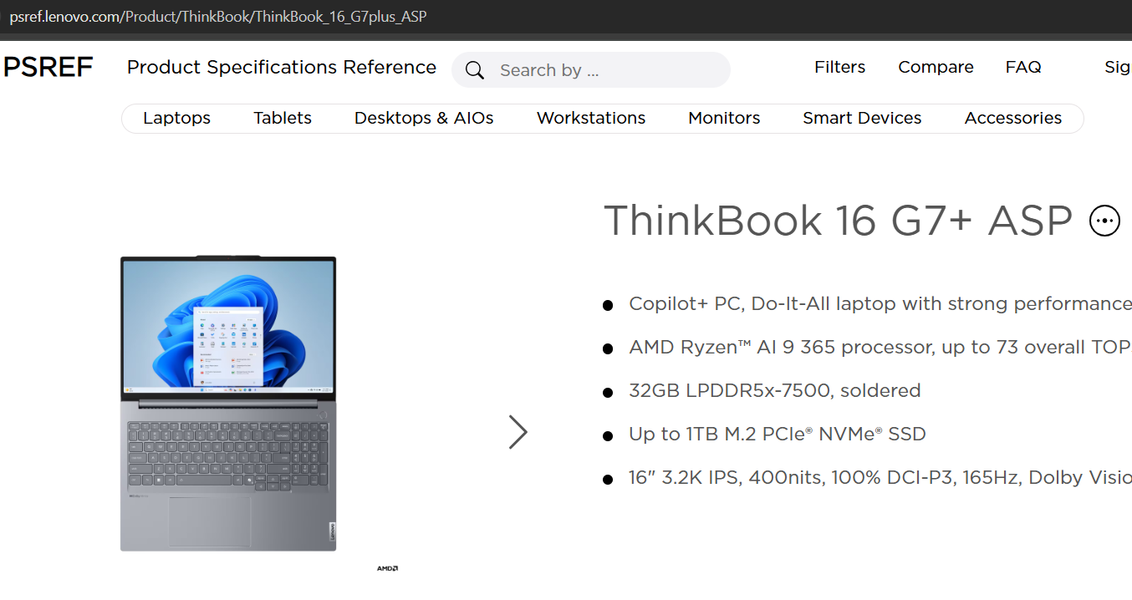The height and width of the screenshot is (600, 1132).
Task: Go to the FAQ page
Action: pos(1023,67)
